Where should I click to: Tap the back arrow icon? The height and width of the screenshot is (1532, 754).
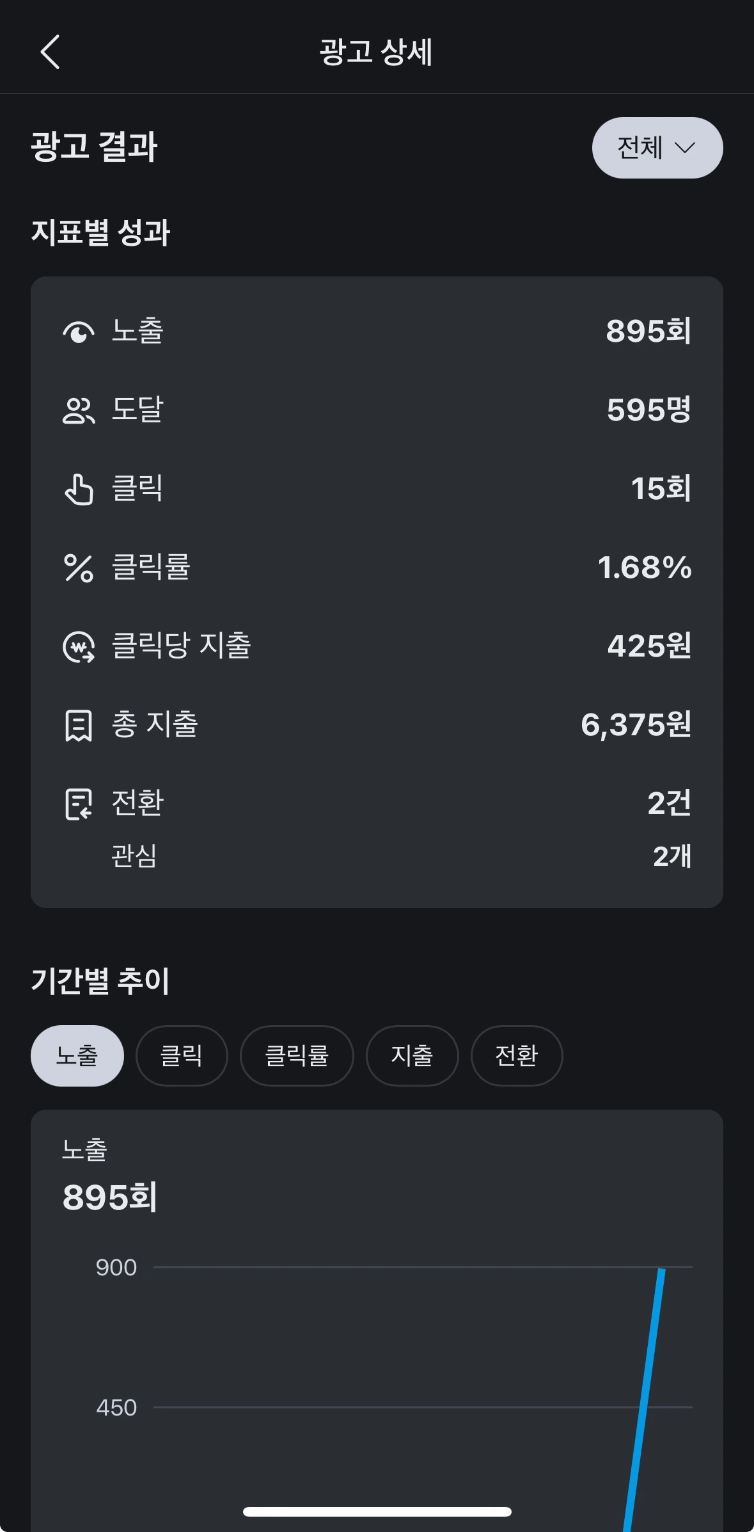click(x=50, y=52)
